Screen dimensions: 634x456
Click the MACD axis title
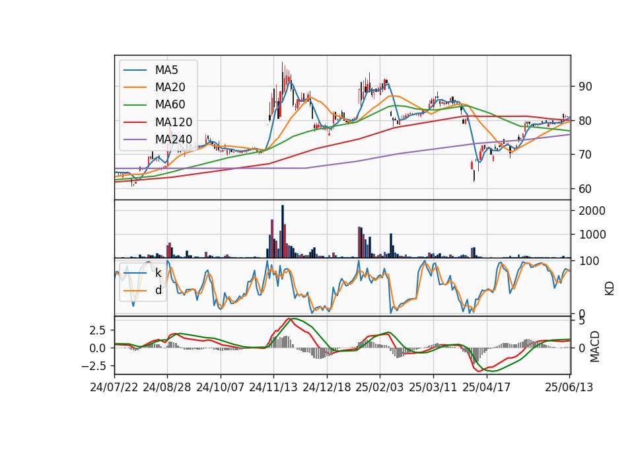click(x=595, y=346)
